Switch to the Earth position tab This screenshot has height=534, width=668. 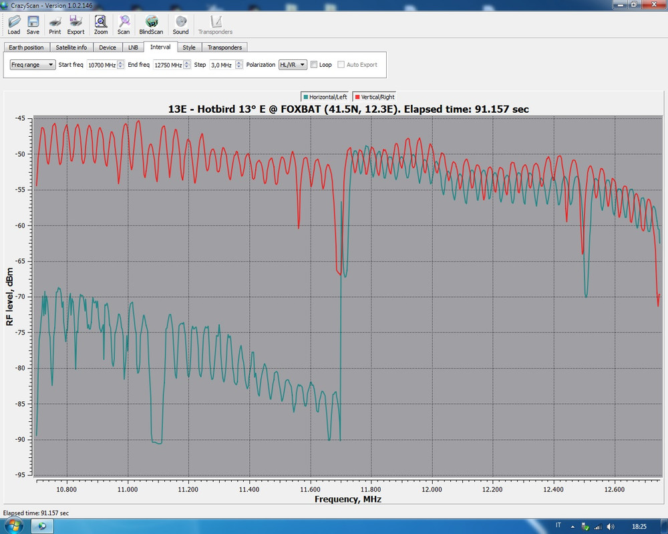(x=27, y=47)
